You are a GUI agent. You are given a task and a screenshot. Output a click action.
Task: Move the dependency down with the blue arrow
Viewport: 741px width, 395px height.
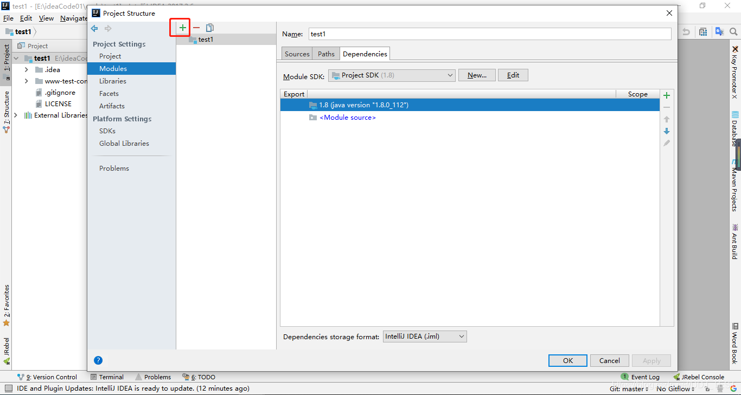coord(667,131)
